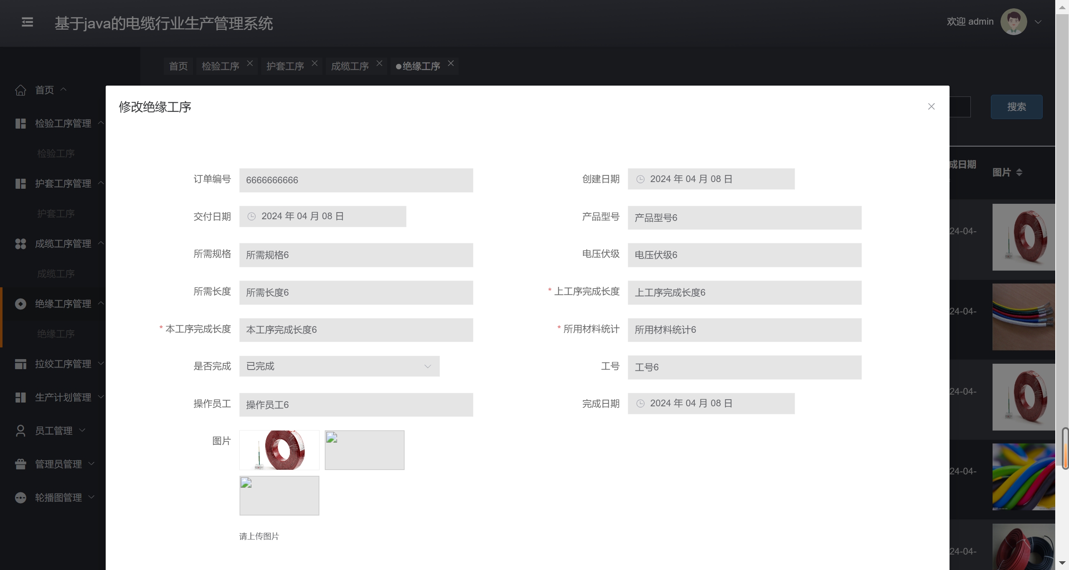Expand the 员工管理 menu
This screenshot has height=570, width=1069.
click(x=82, y=430)
